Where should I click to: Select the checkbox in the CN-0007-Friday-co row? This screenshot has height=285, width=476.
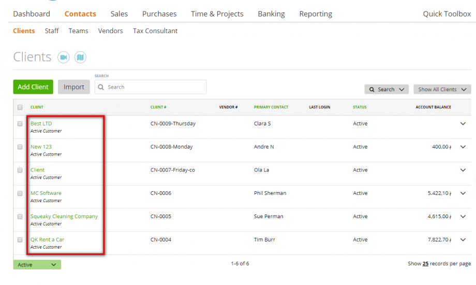click(x=20, y=170)
